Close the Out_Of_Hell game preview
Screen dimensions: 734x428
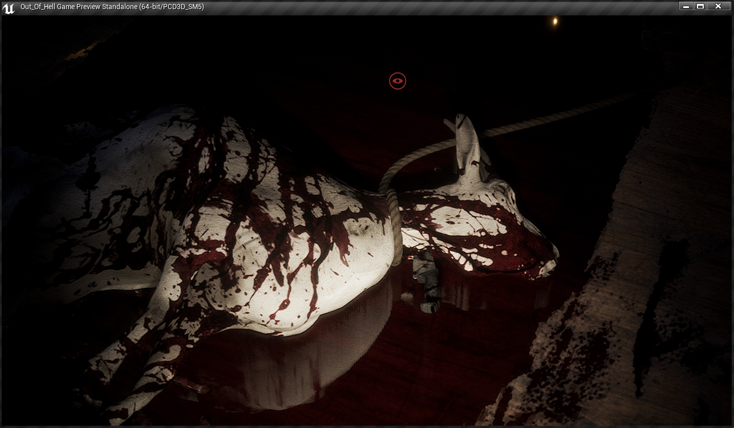[719, 6]
